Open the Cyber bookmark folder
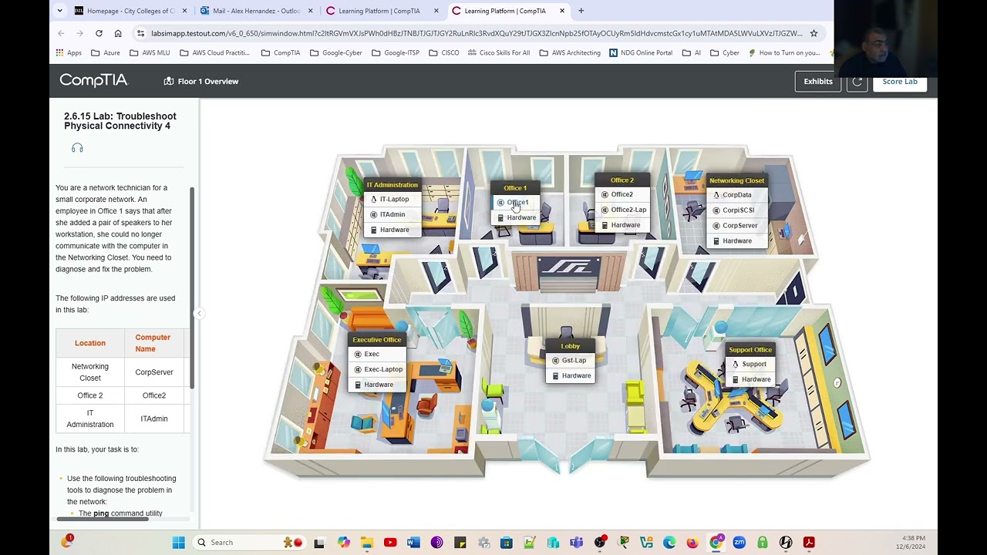 725,53
